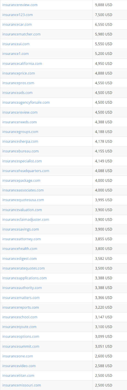The width and height of the screenshot is (127, 390).
Task: Open the insuranceagencyforsale.com link
Action: point(26,102)
